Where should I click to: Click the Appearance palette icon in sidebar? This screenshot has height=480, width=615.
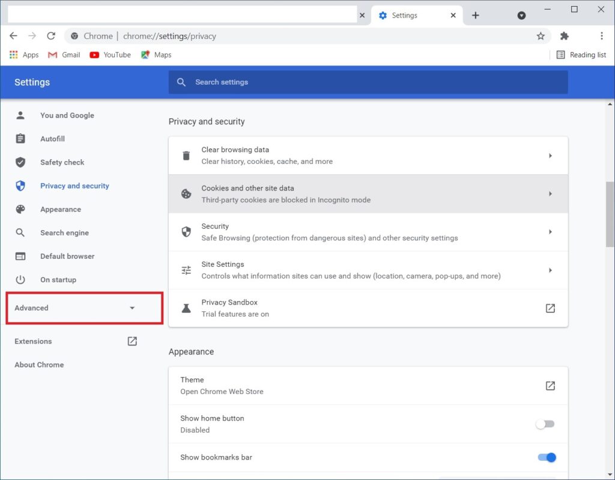pyautogui.click(x=20, y=210)
